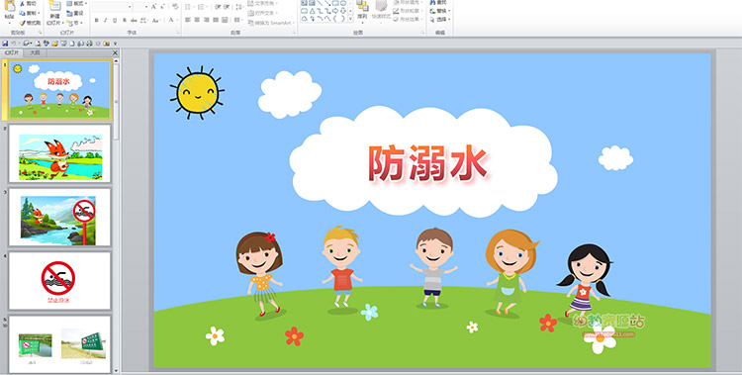The image size is (742, 375).
Task: Expand the shapes gallery more arrow
Action: coord(350,19)
